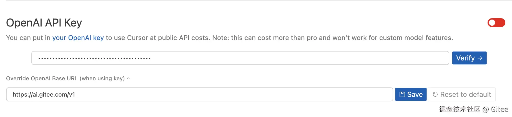Image resolution: width=512 pixels, height=117 pixels.
Task: Click the masked API key input field
Action: [240, 58]
